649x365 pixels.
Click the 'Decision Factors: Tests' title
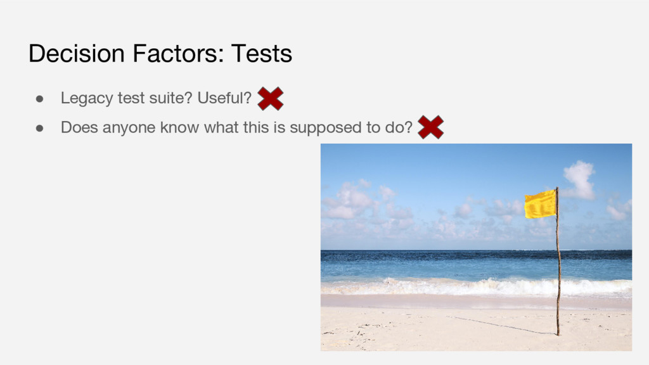point(160,54)
